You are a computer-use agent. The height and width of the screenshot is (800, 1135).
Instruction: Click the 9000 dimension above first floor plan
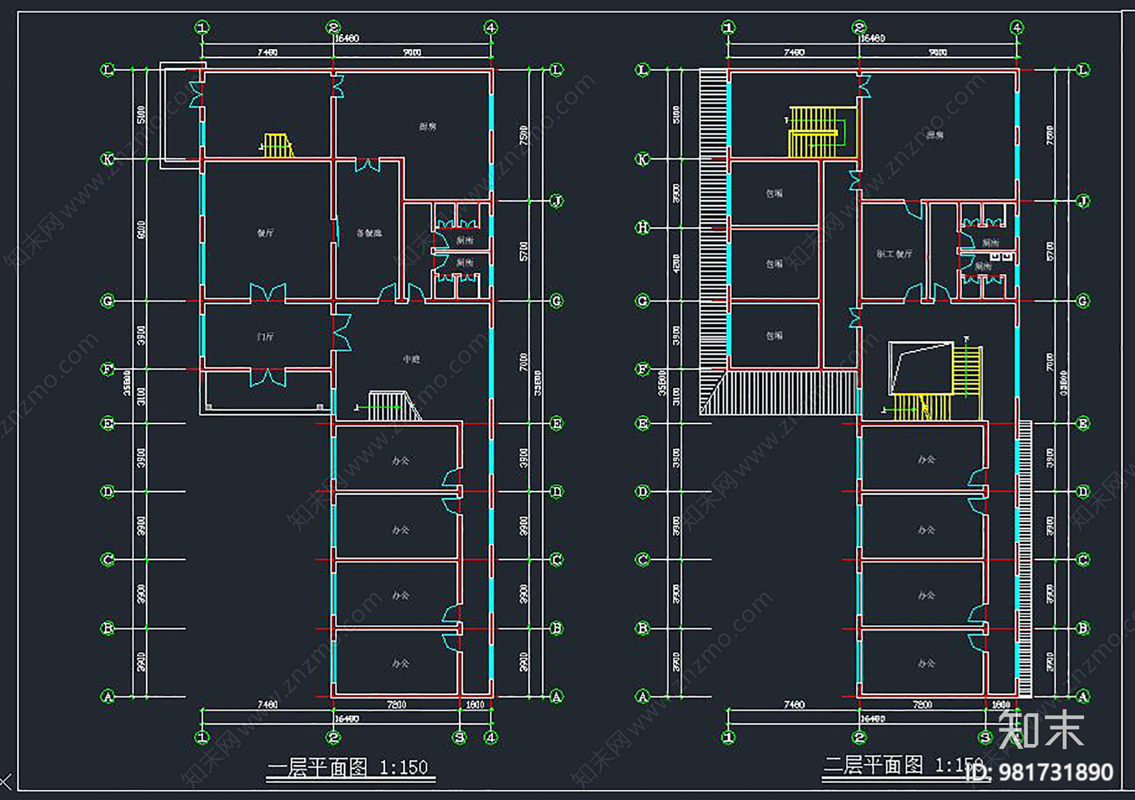[412, 52]
